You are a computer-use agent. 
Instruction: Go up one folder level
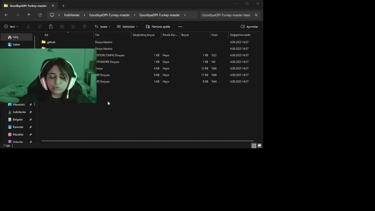(28, 15)
